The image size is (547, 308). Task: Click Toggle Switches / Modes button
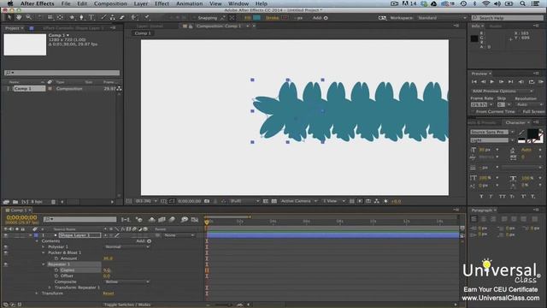click(127, 305)
